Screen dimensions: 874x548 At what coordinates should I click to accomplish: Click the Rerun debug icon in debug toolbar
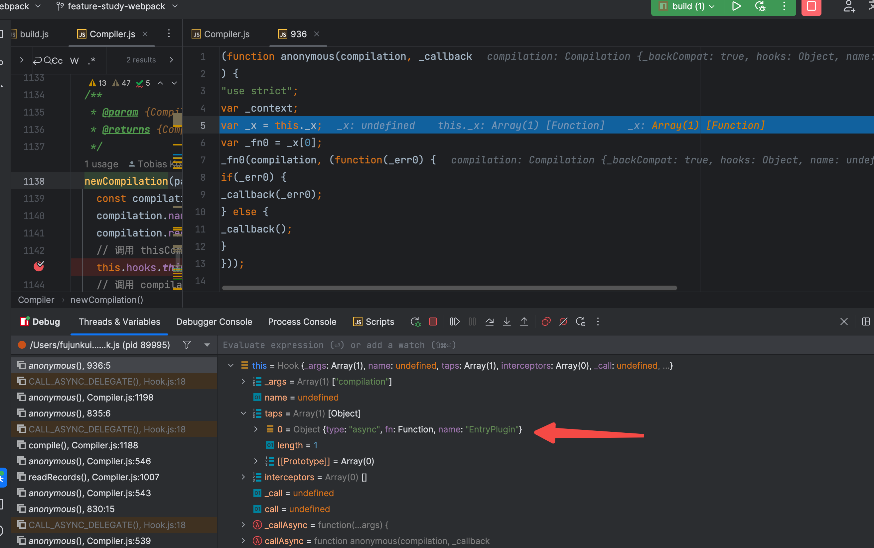[415, 321]
